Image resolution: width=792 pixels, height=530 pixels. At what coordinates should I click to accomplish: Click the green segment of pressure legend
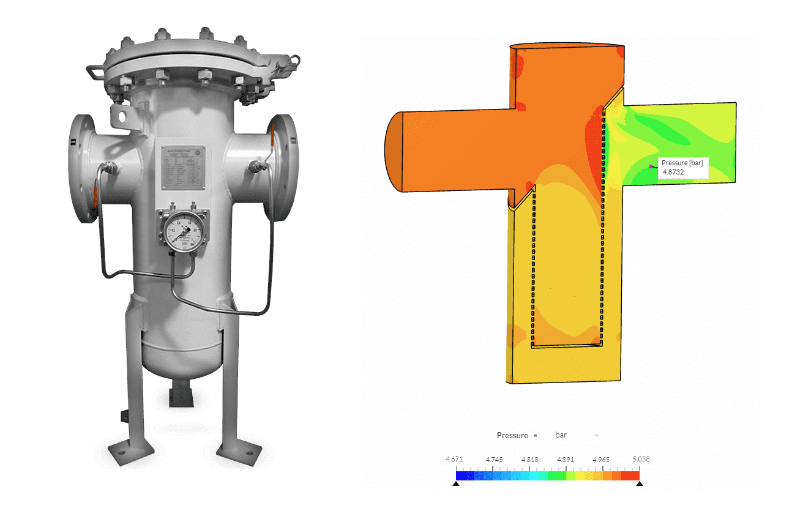point(557,476)
